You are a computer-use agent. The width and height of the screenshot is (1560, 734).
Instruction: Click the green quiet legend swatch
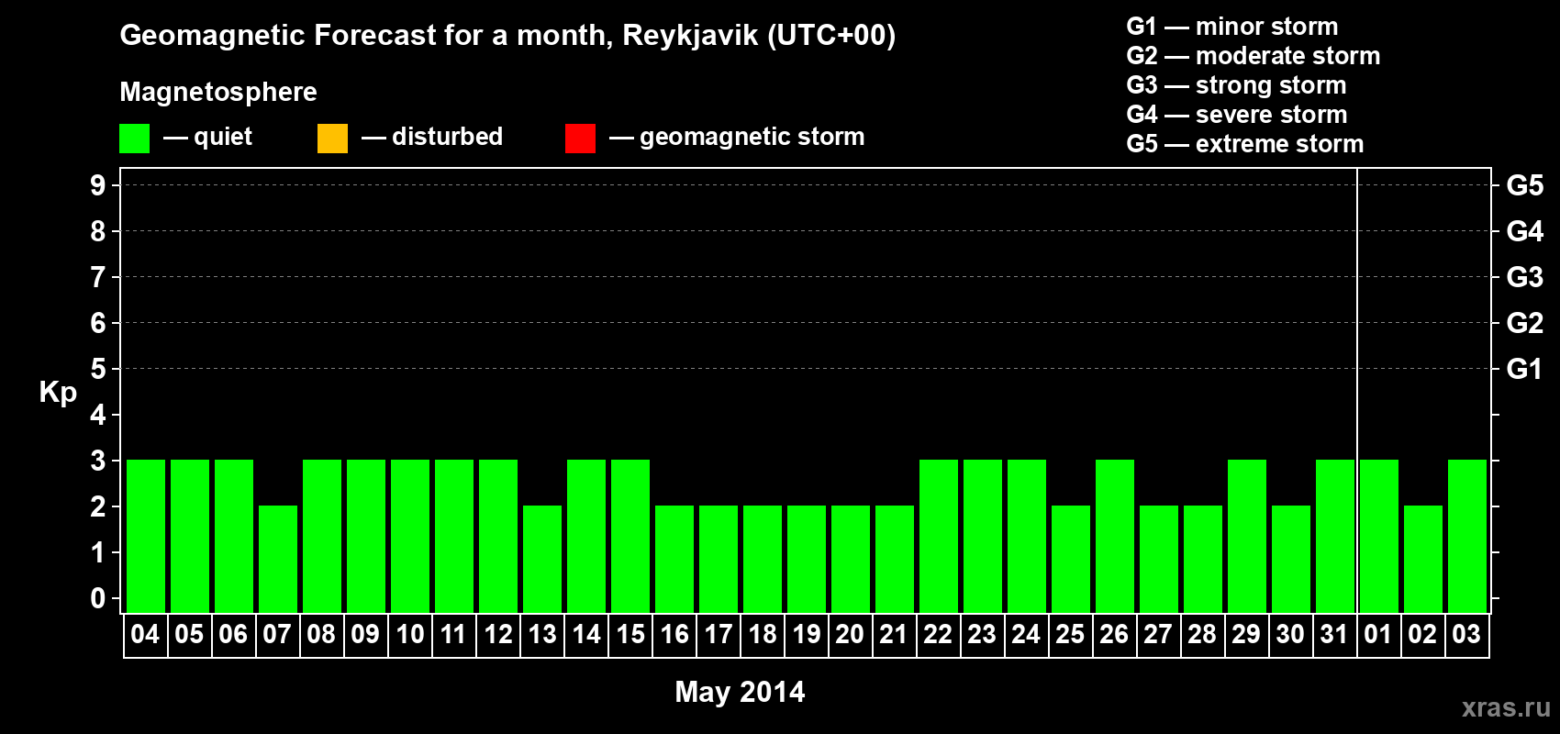(134, 139)
